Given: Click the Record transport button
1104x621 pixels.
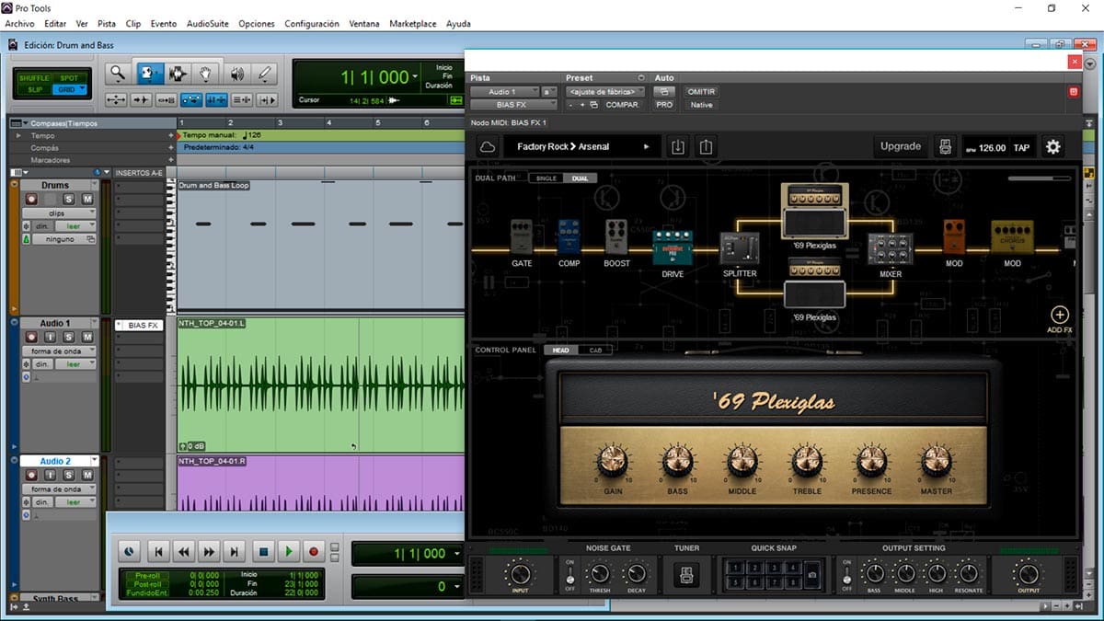Looking at the screenshot, I should [x=314, y=552].
